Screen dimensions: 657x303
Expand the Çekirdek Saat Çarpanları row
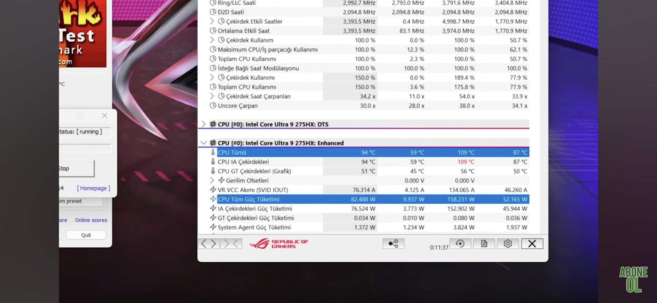pyautogui.click(x=212, y=96)
